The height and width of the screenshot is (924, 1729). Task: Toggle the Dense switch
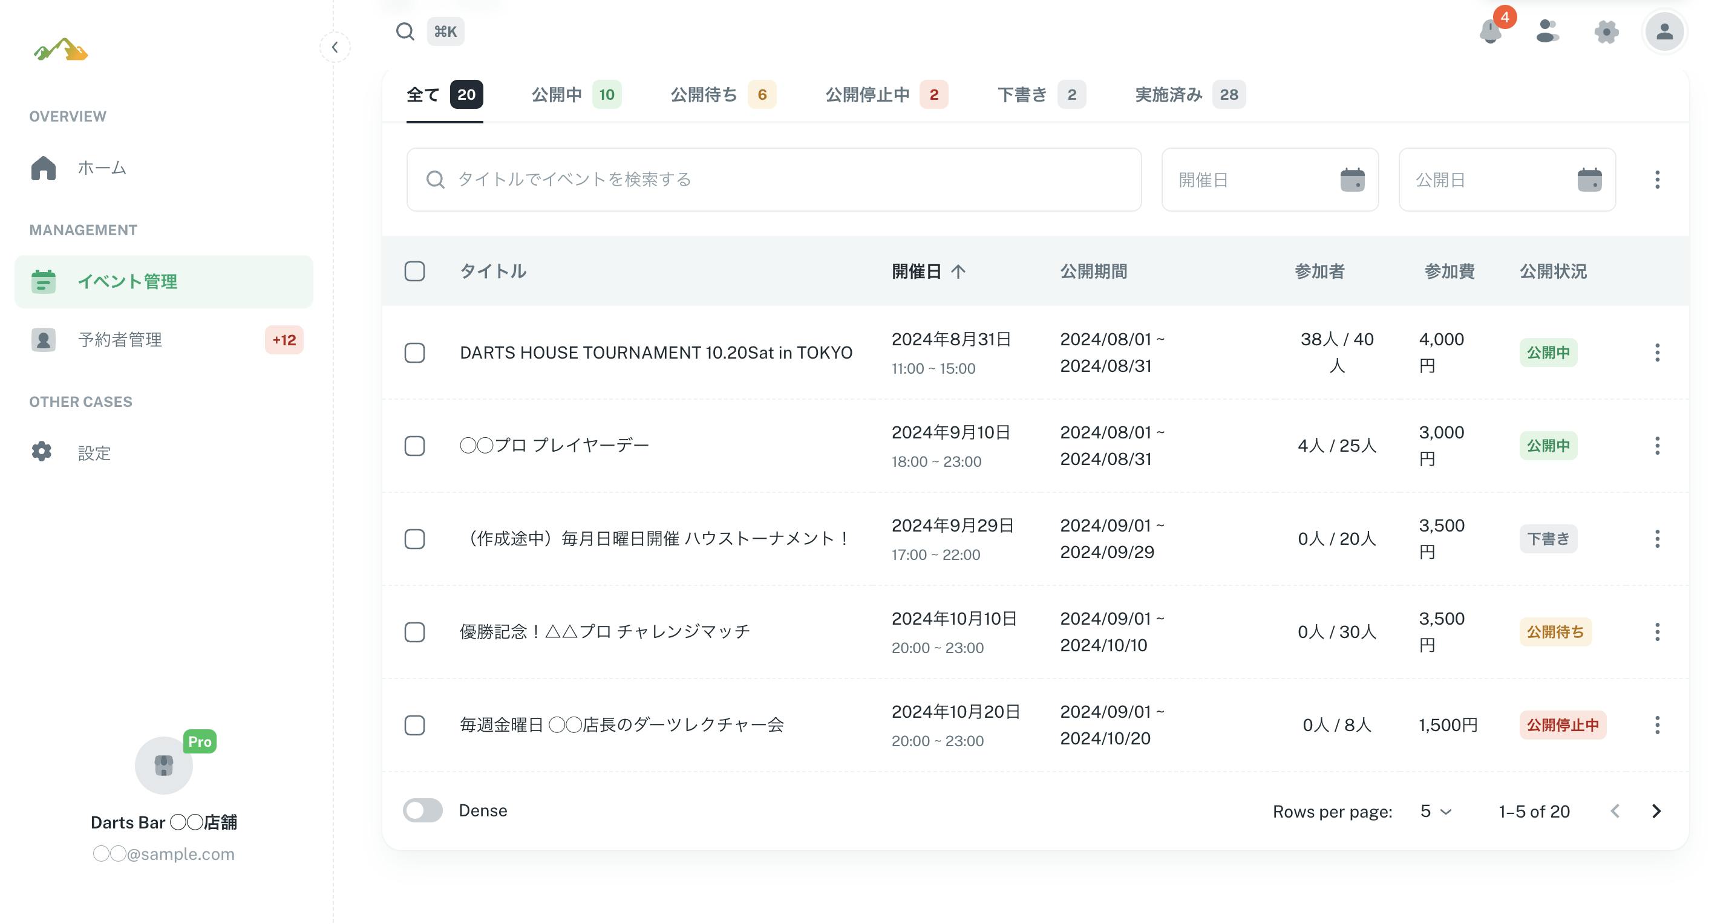tap(423, 810)
